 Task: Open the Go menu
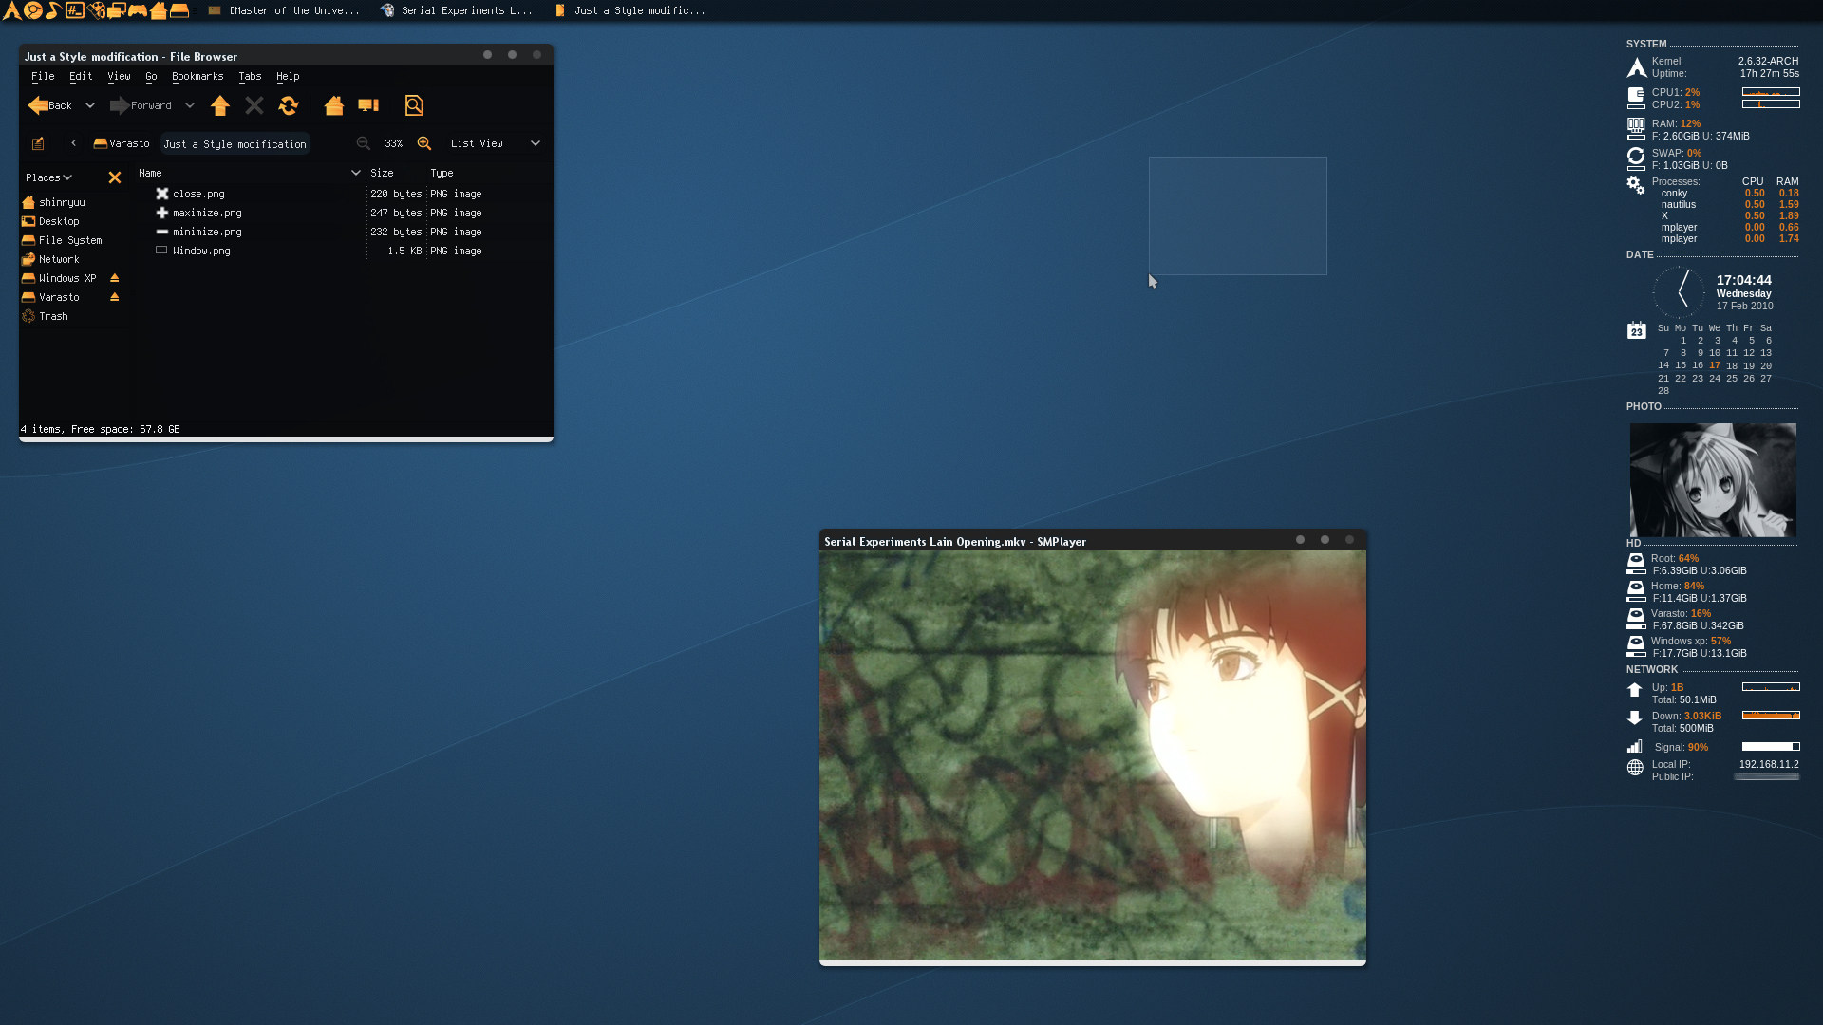pos(151,76)
